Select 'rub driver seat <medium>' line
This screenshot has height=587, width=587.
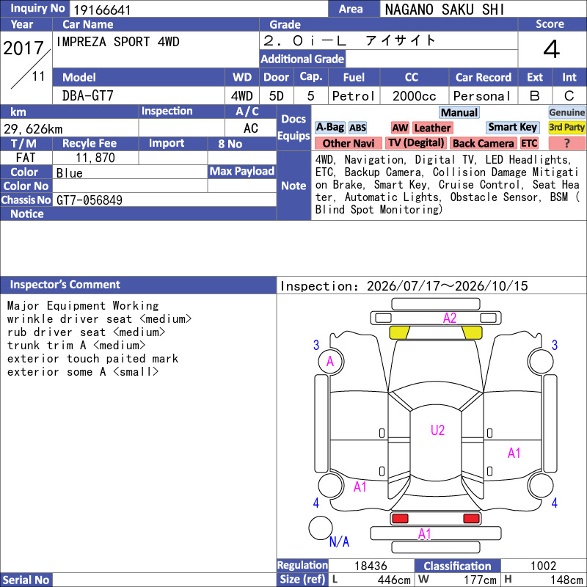tap(86, 332)
